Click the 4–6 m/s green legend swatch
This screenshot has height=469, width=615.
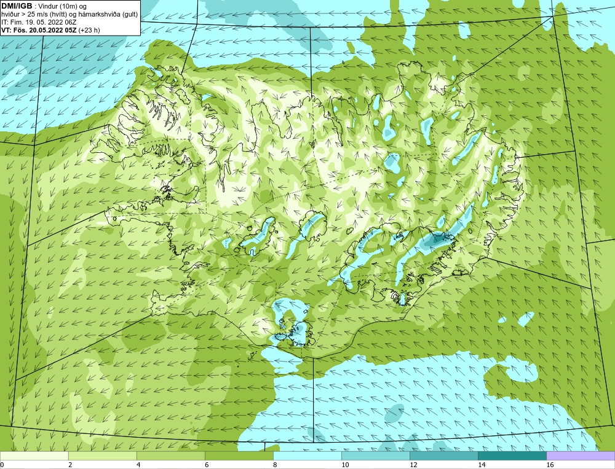(x=170, y=455)
